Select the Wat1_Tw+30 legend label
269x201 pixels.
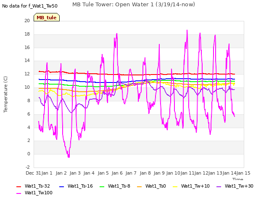pyautogui.click(x=239, y=186)
